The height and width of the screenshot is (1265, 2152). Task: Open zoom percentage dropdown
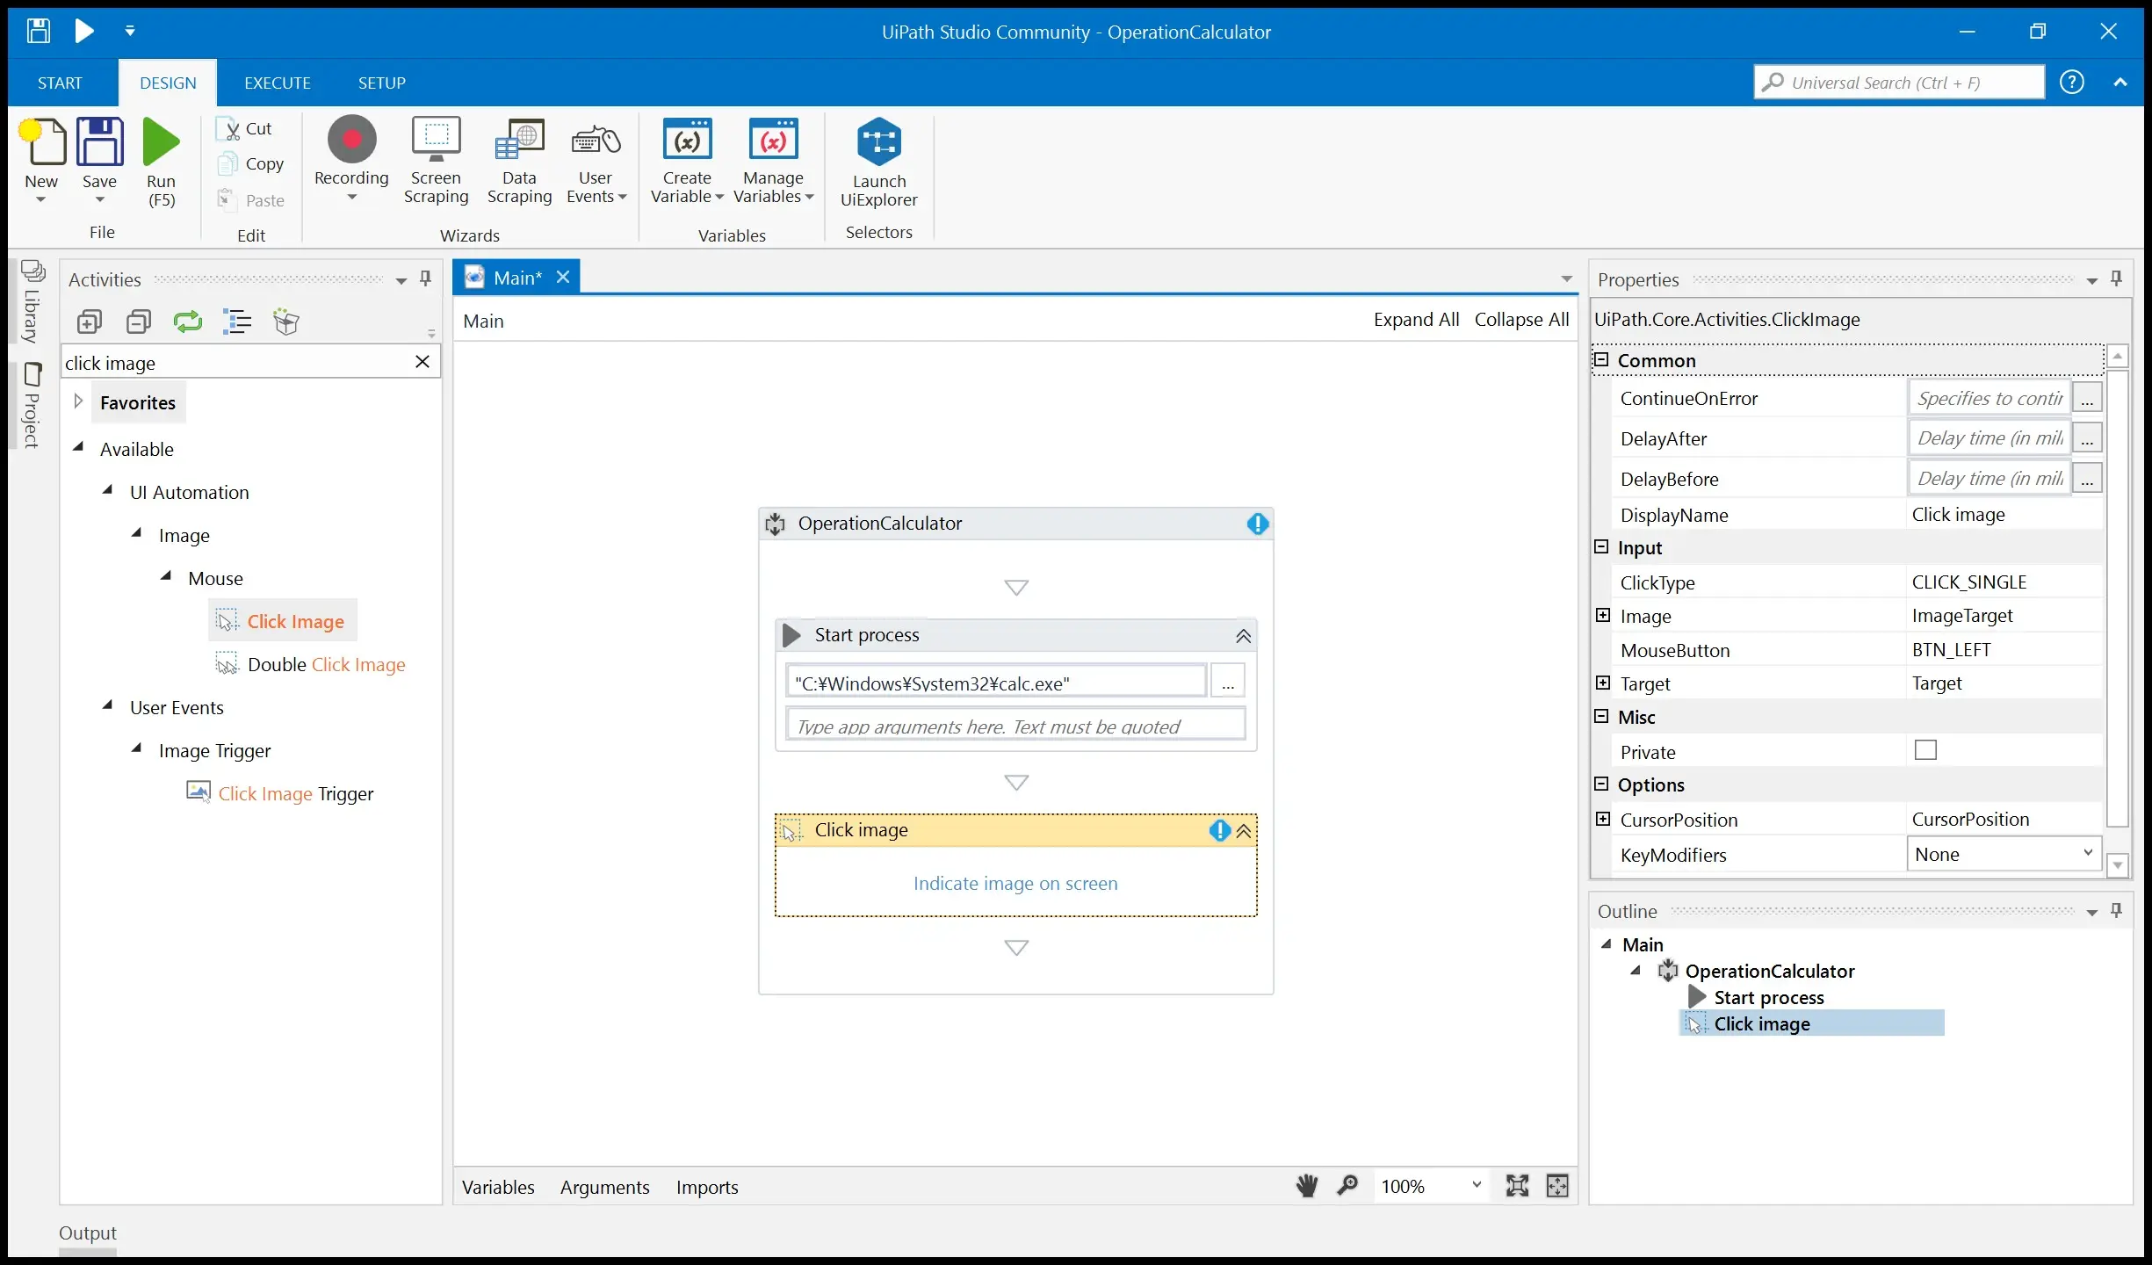click(1476, 1186)
